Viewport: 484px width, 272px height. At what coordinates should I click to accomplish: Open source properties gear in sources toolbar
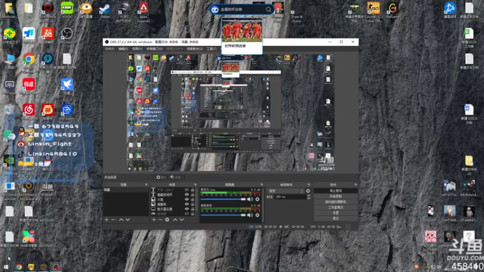[167, 219]
